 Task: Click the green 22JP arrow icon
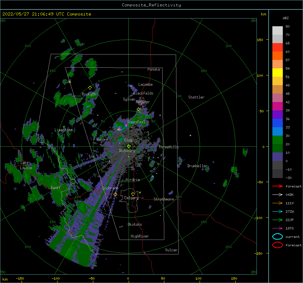pos(277,220)
